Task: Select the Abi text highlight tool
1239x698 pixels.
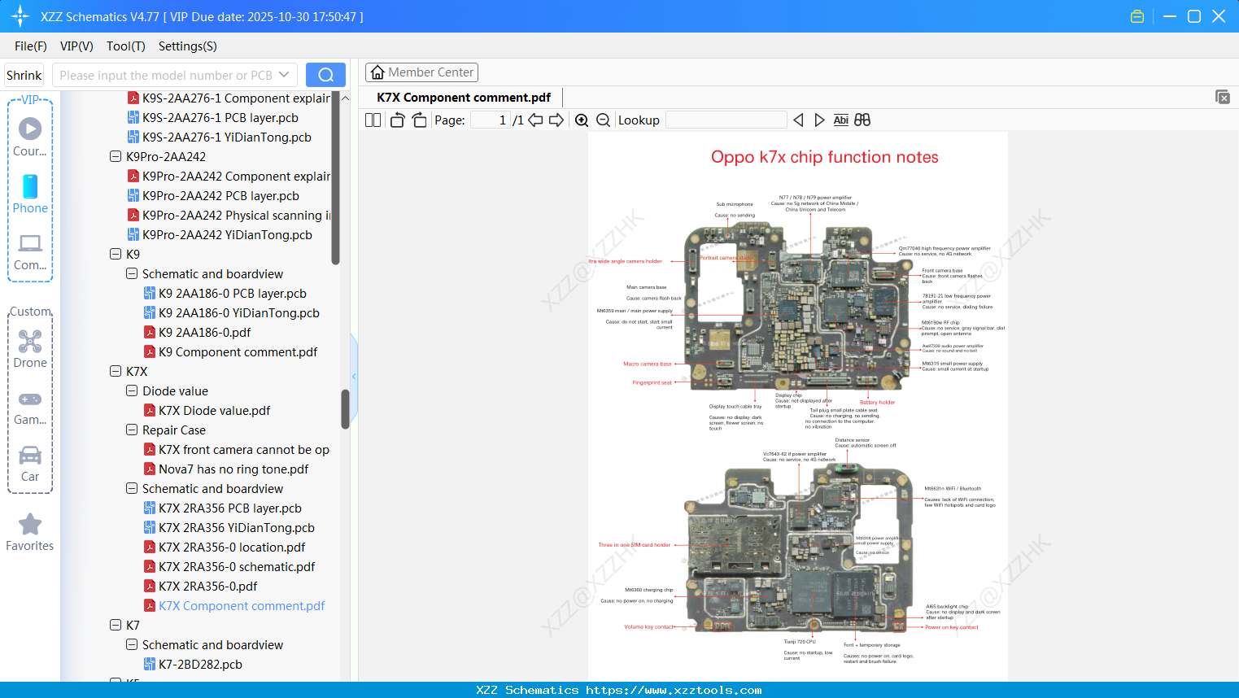Action: click(840, 120)
